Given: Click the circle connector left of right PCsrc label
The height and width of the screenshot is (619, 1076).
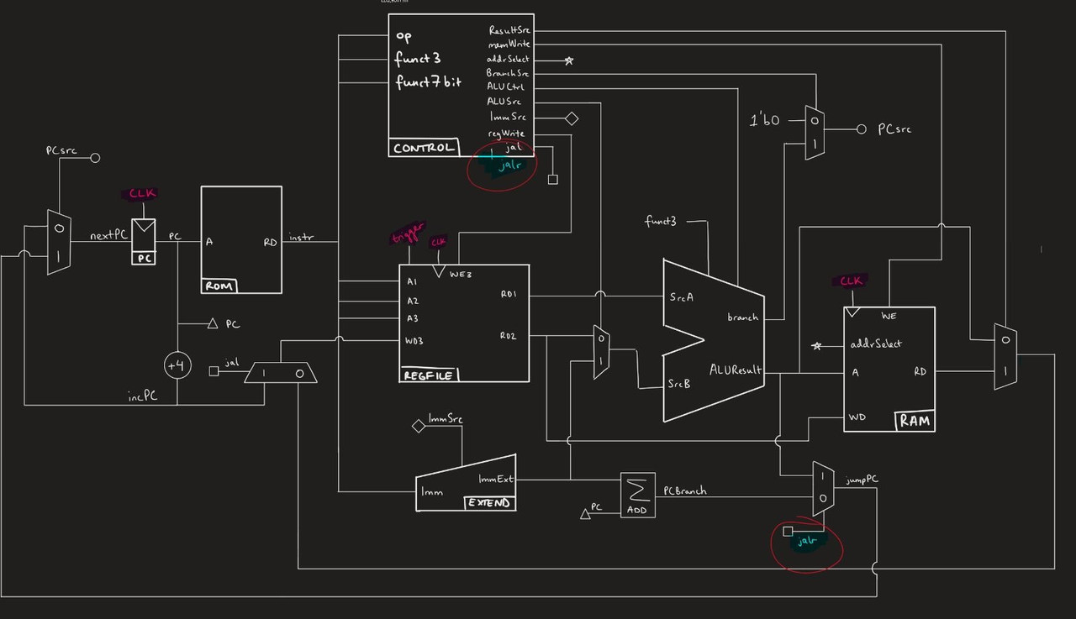Looking at the screenshot, I should [x=862, y=129].
